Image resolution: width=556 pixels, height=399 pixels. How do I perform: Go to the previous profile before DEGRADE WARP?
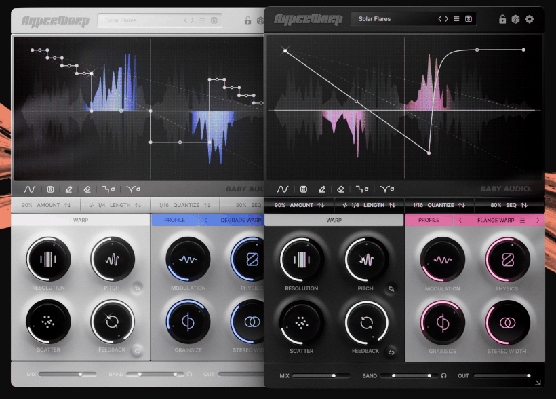tap(205, 221)
